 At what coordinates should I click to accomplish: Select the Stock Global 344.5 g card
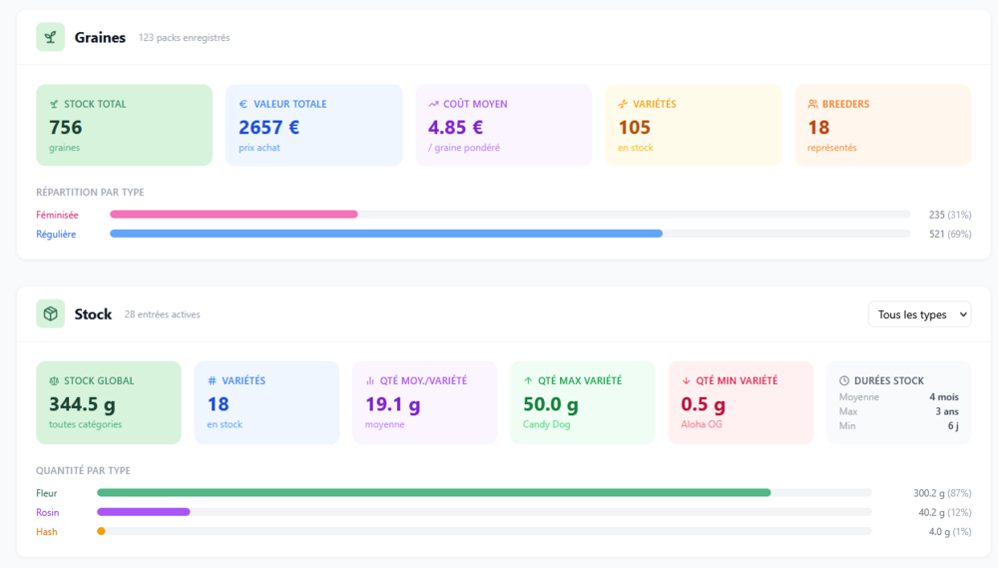tap(108, 402)
